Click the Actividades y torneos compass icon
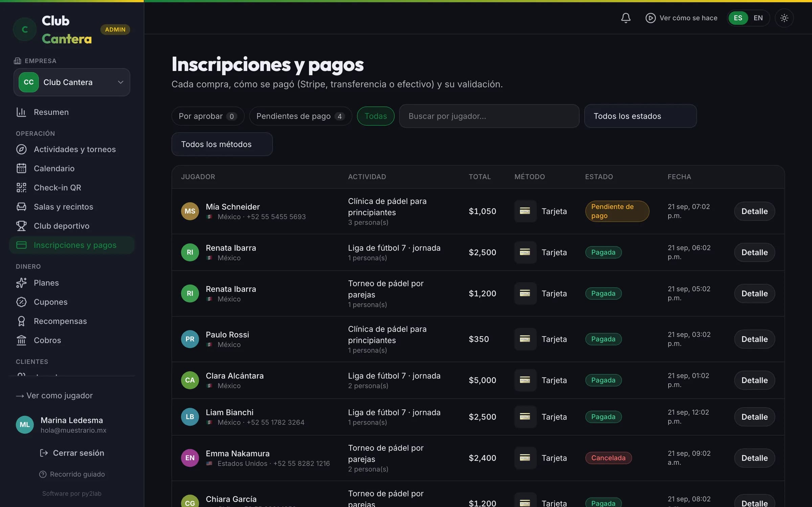Image resolution: width=812 pixels, height=507 pixels. pos(21,149)
